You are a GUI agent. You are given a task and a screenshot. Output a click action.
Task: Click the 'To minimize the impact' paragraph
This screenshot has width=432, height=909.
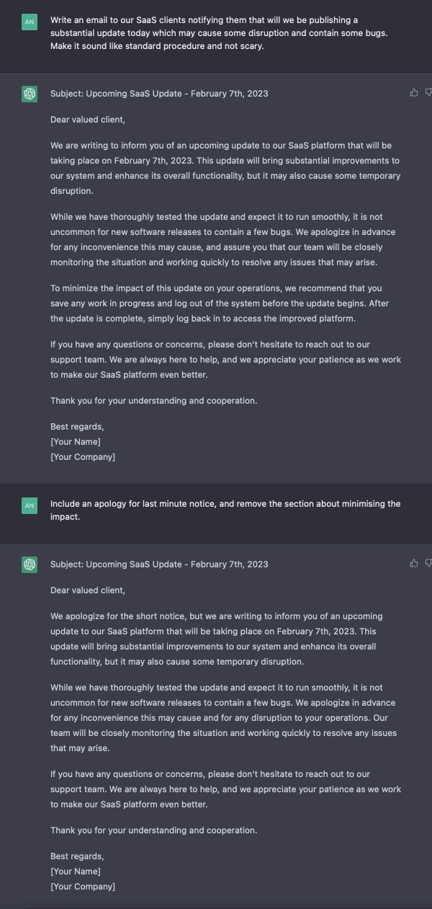coord(216,303)
